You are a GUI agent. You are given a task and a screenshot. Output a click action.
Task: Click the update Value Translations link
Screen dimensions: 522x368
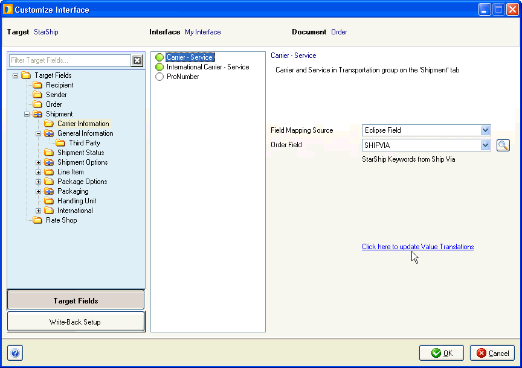point(418,247)
